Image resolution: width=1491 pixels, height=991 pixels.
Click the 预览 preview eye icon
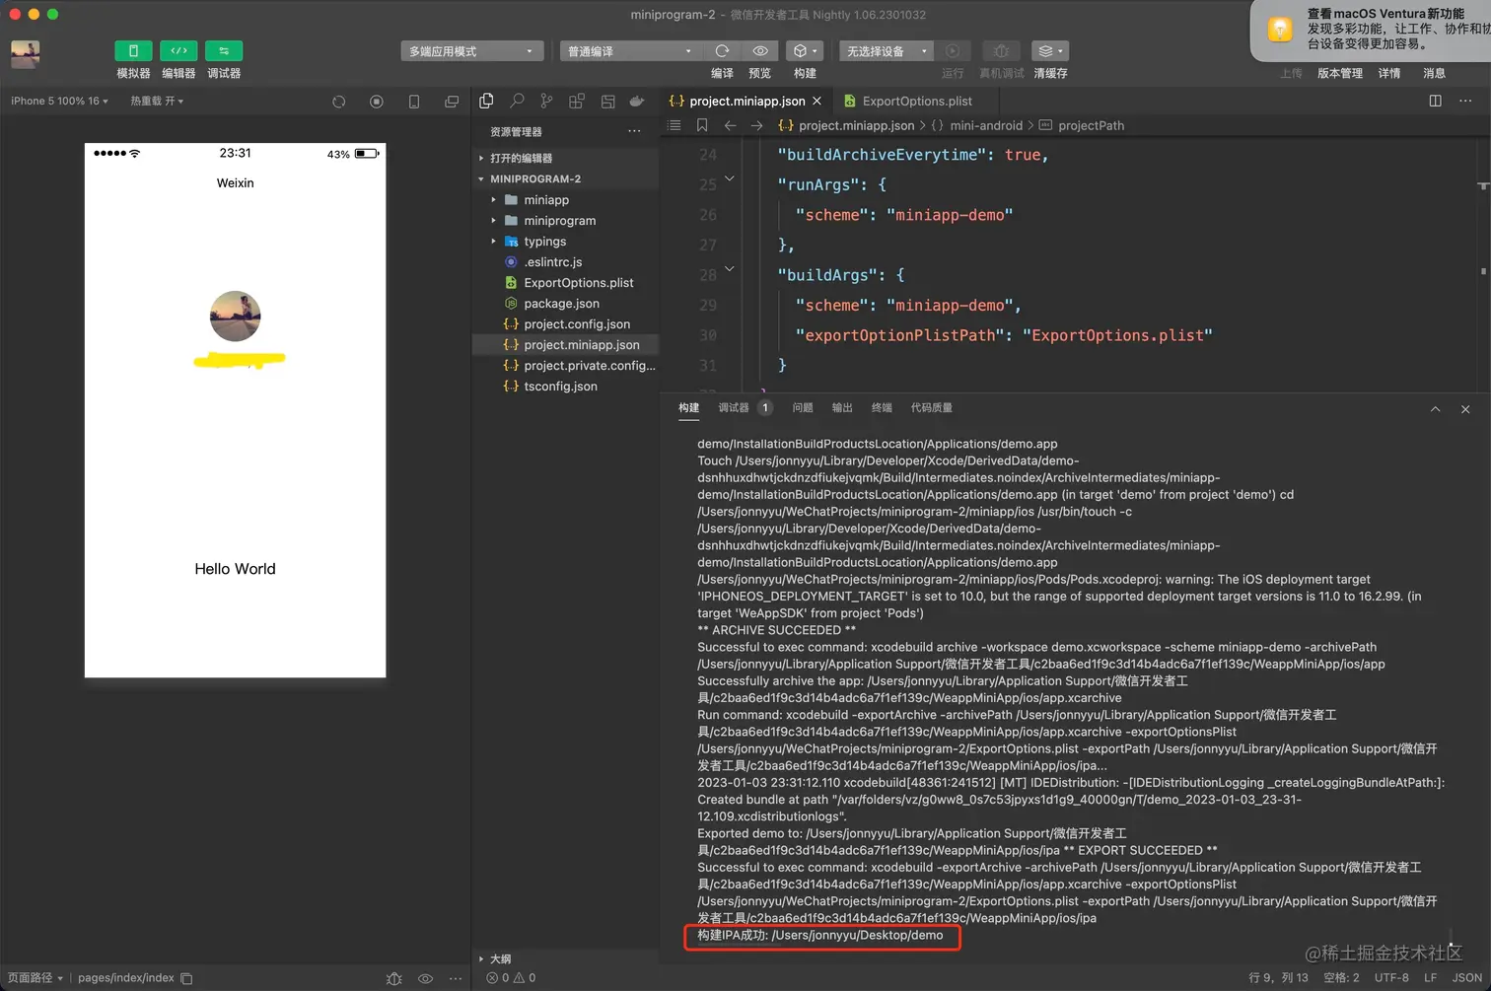[760, 51]
